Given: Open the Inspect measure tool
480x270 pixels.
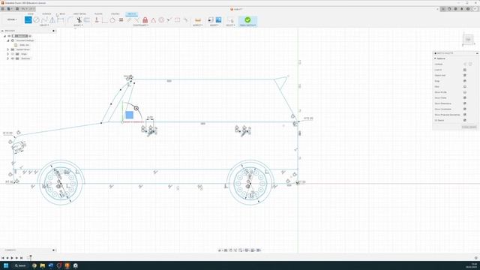Looking at the screenshot, I should click(198, 20).
